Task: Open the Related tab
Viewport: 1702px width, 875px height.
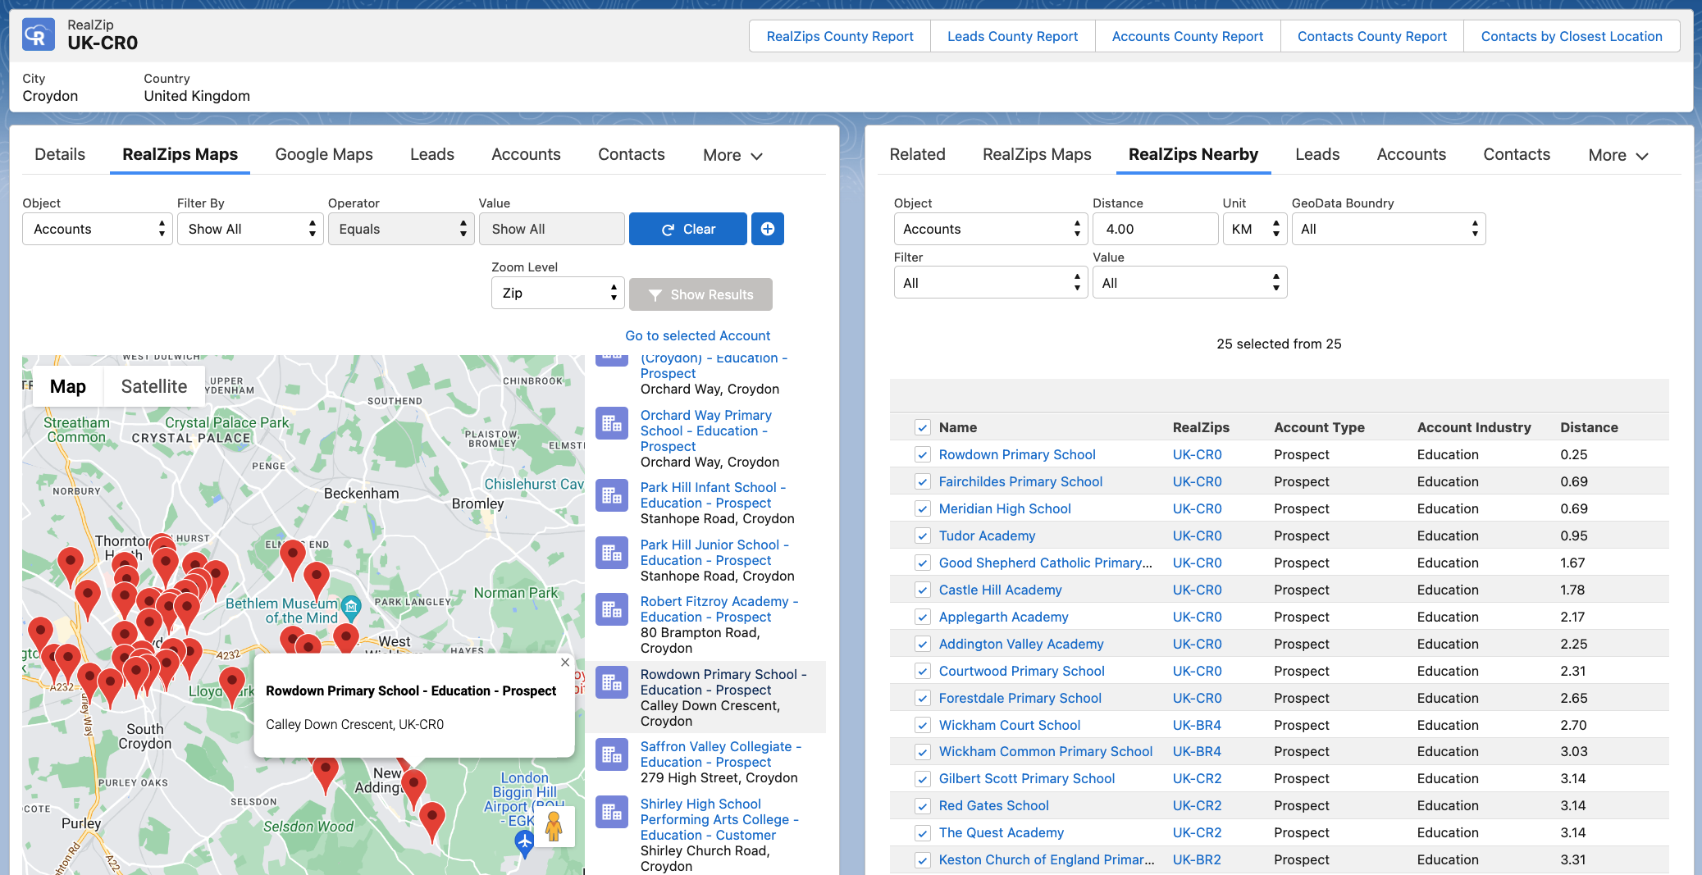Action: [x=918, y=154]
